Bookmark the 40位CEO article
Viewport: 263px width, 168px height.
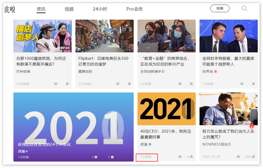(x=191, y=157)
